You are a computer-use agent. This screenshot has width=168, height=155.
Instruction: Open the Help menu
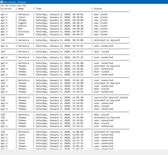click(x=24, y=6)
